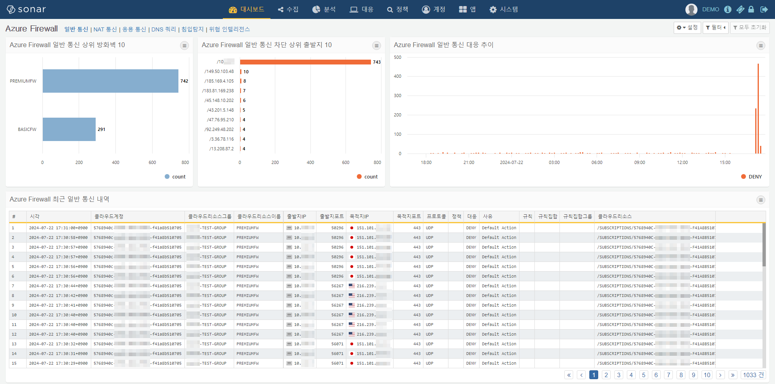Open the 정책 menu
This screenshot has width=775, height=384.
pyautogui.click(x=398, y=9)
